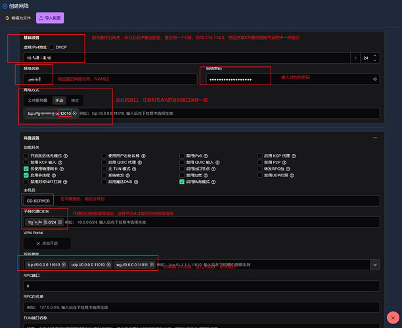Open help icon beside 启用 KCP 代理
The height and width of the screenshot is (328, 402).
pos(294,156)
